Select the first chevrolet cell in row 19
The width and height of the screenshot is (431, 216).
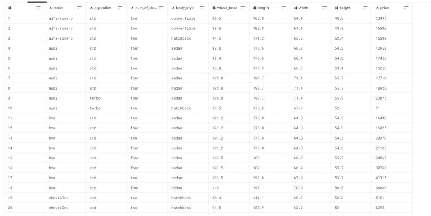tap(59, 198)
